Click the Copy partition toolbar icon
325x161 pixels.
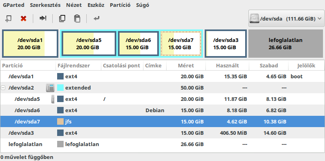tap(62, 19)
